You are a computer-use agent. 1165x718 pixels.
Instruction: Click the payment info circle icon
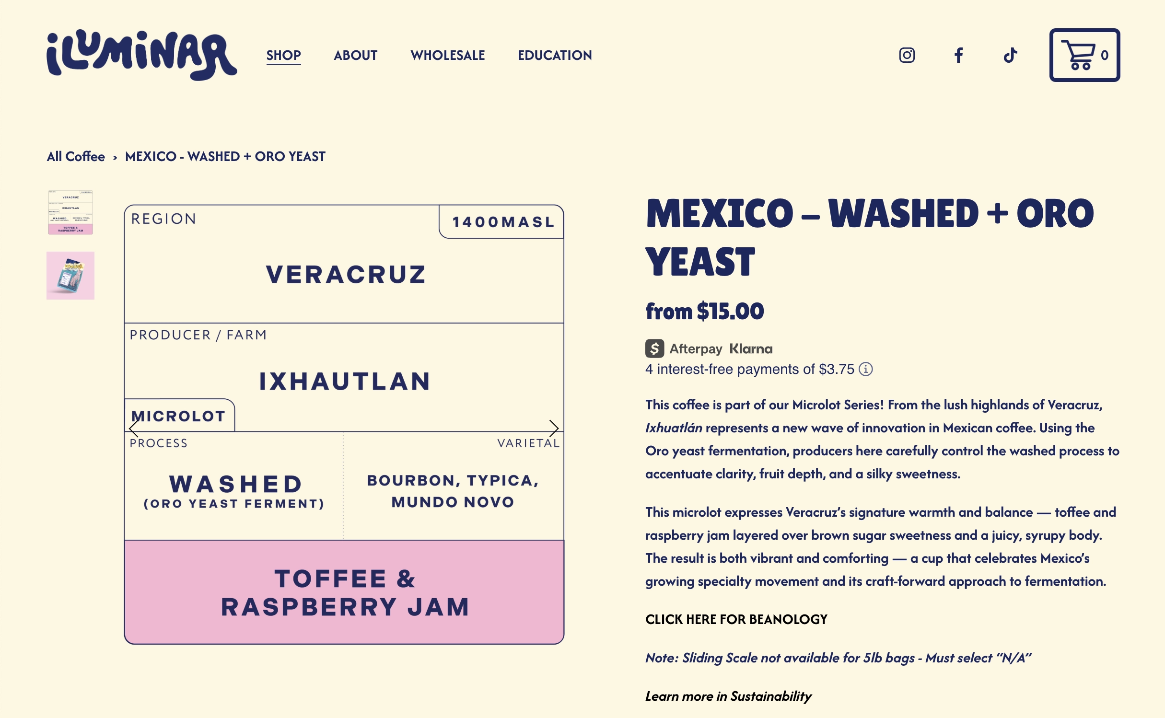(x=866, y=369)
